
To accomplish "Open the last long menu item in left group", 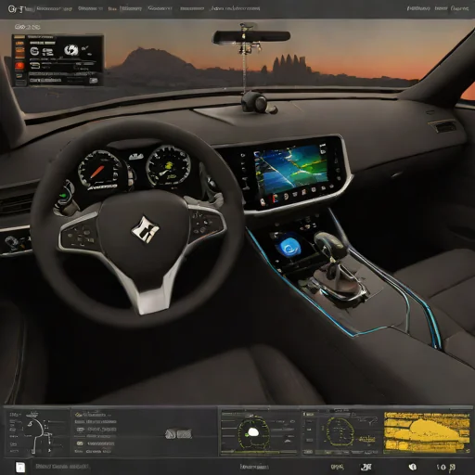I will click(x=235, y=8).
